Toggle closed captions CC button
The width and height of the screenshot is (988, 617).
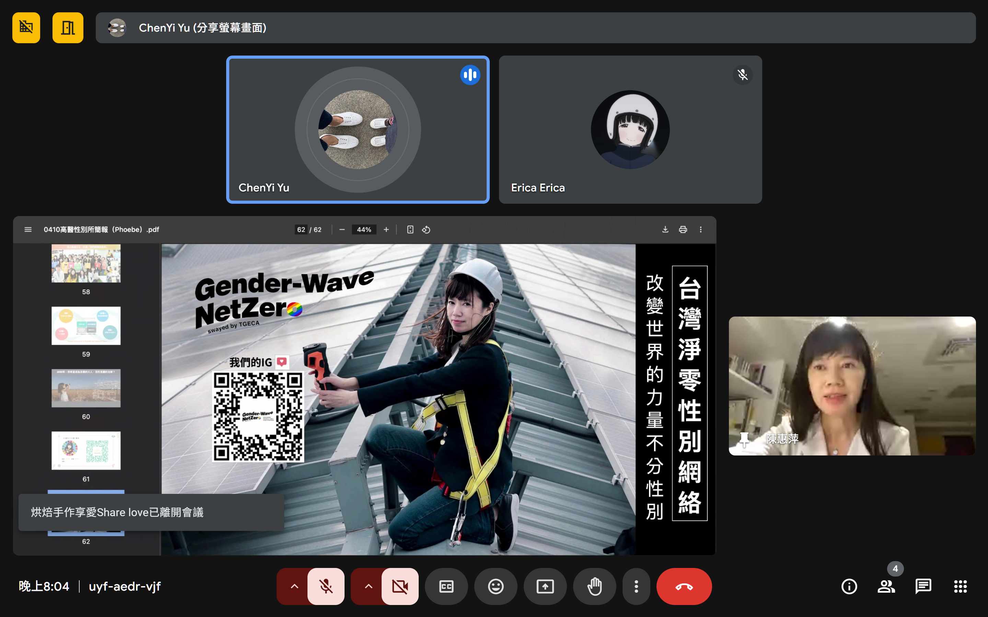pyautogui.click(x=446, y=586)
